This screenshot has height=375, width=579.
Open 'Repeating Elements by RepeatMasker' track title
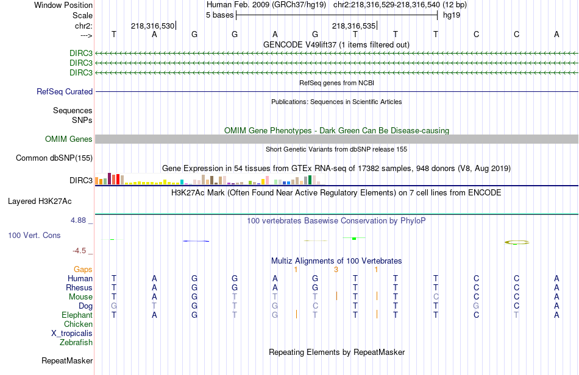click(337, 352)
